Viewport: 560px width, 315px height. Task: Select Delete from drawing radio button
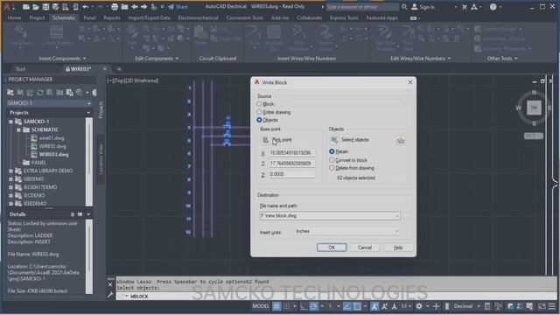[332, 168]
